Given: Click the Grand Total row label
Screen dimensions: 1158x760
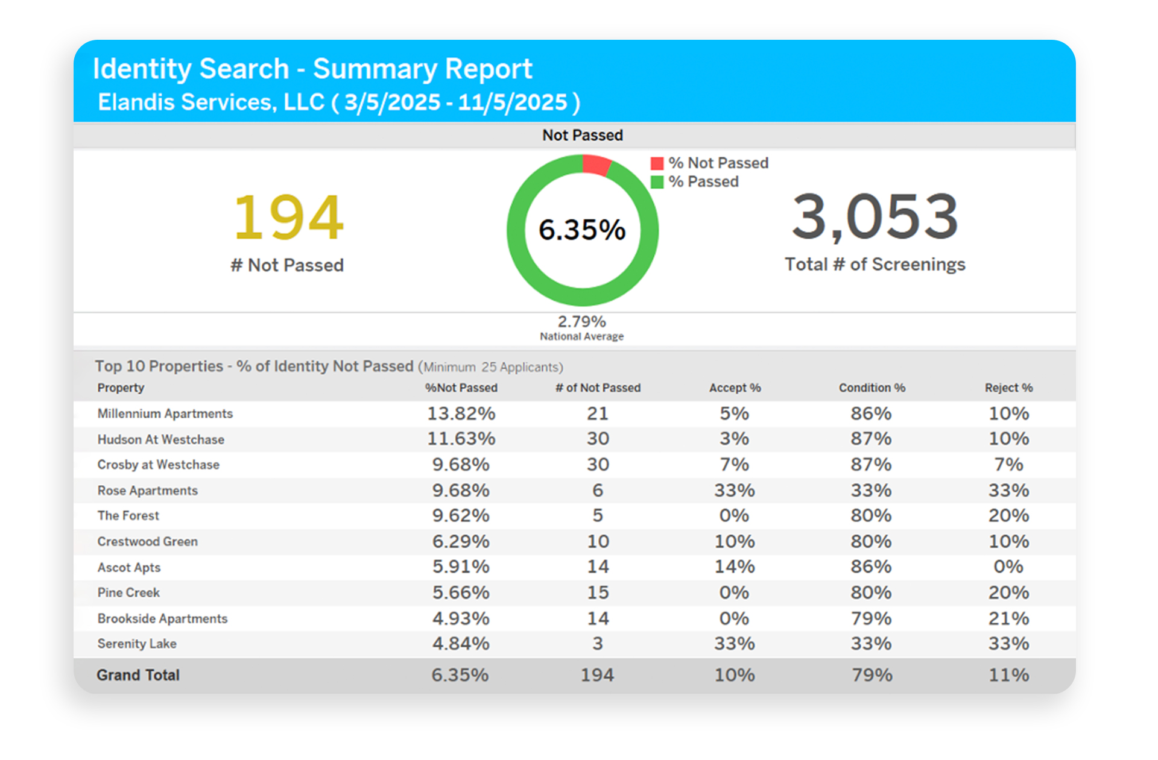Looking at the screenshot, I should [x=138, y=675].
